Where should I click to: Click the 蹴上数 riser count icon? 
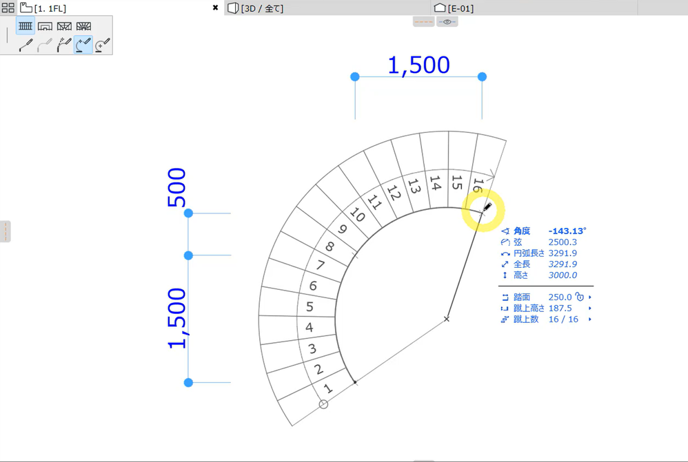click(x=505, y=319)
